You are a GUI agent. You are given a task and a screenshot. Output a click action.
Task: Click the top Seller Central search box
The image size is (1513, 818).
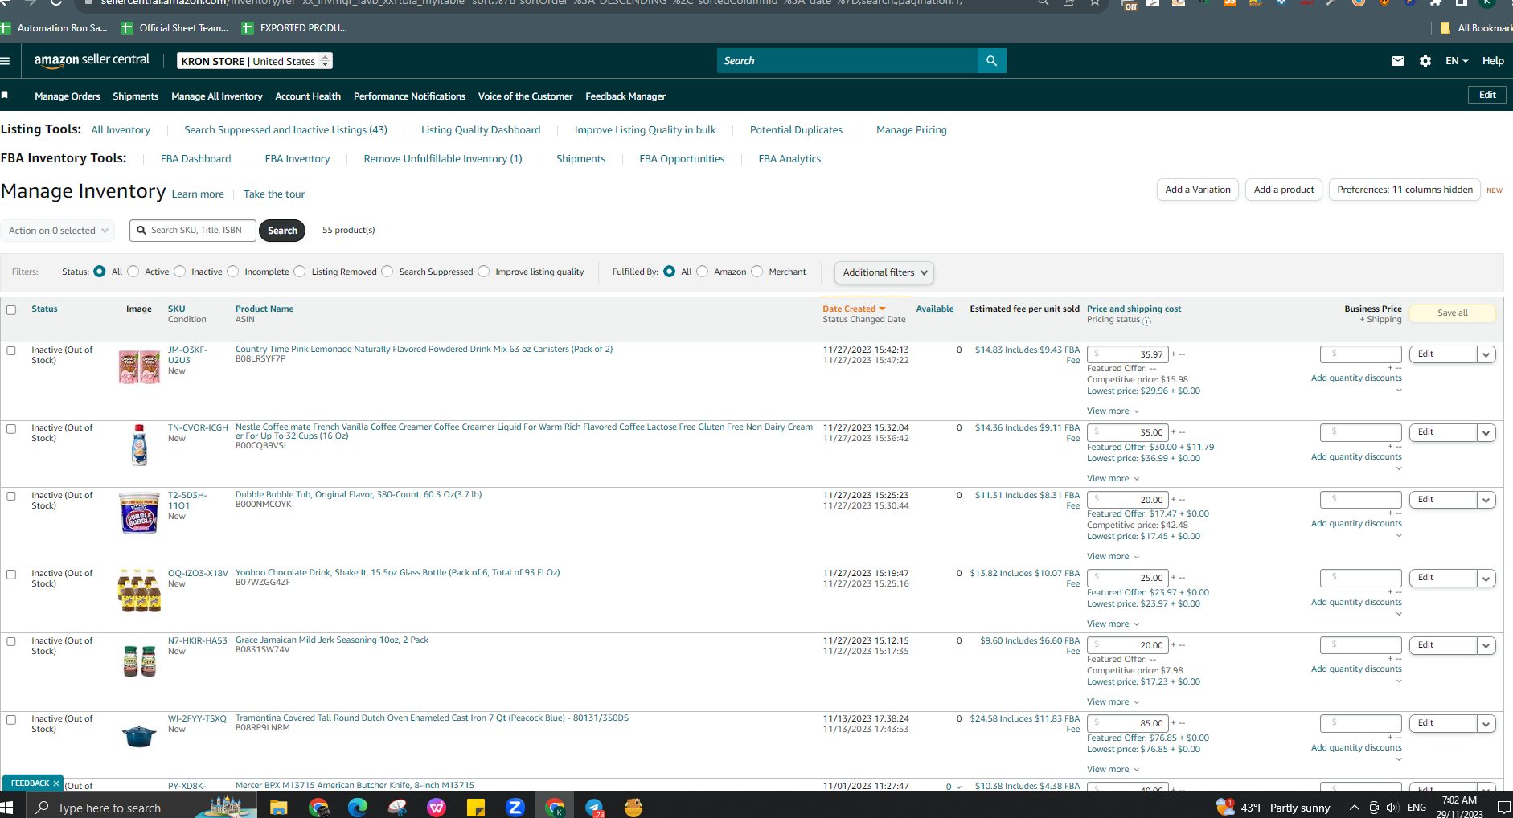point(847,61)
